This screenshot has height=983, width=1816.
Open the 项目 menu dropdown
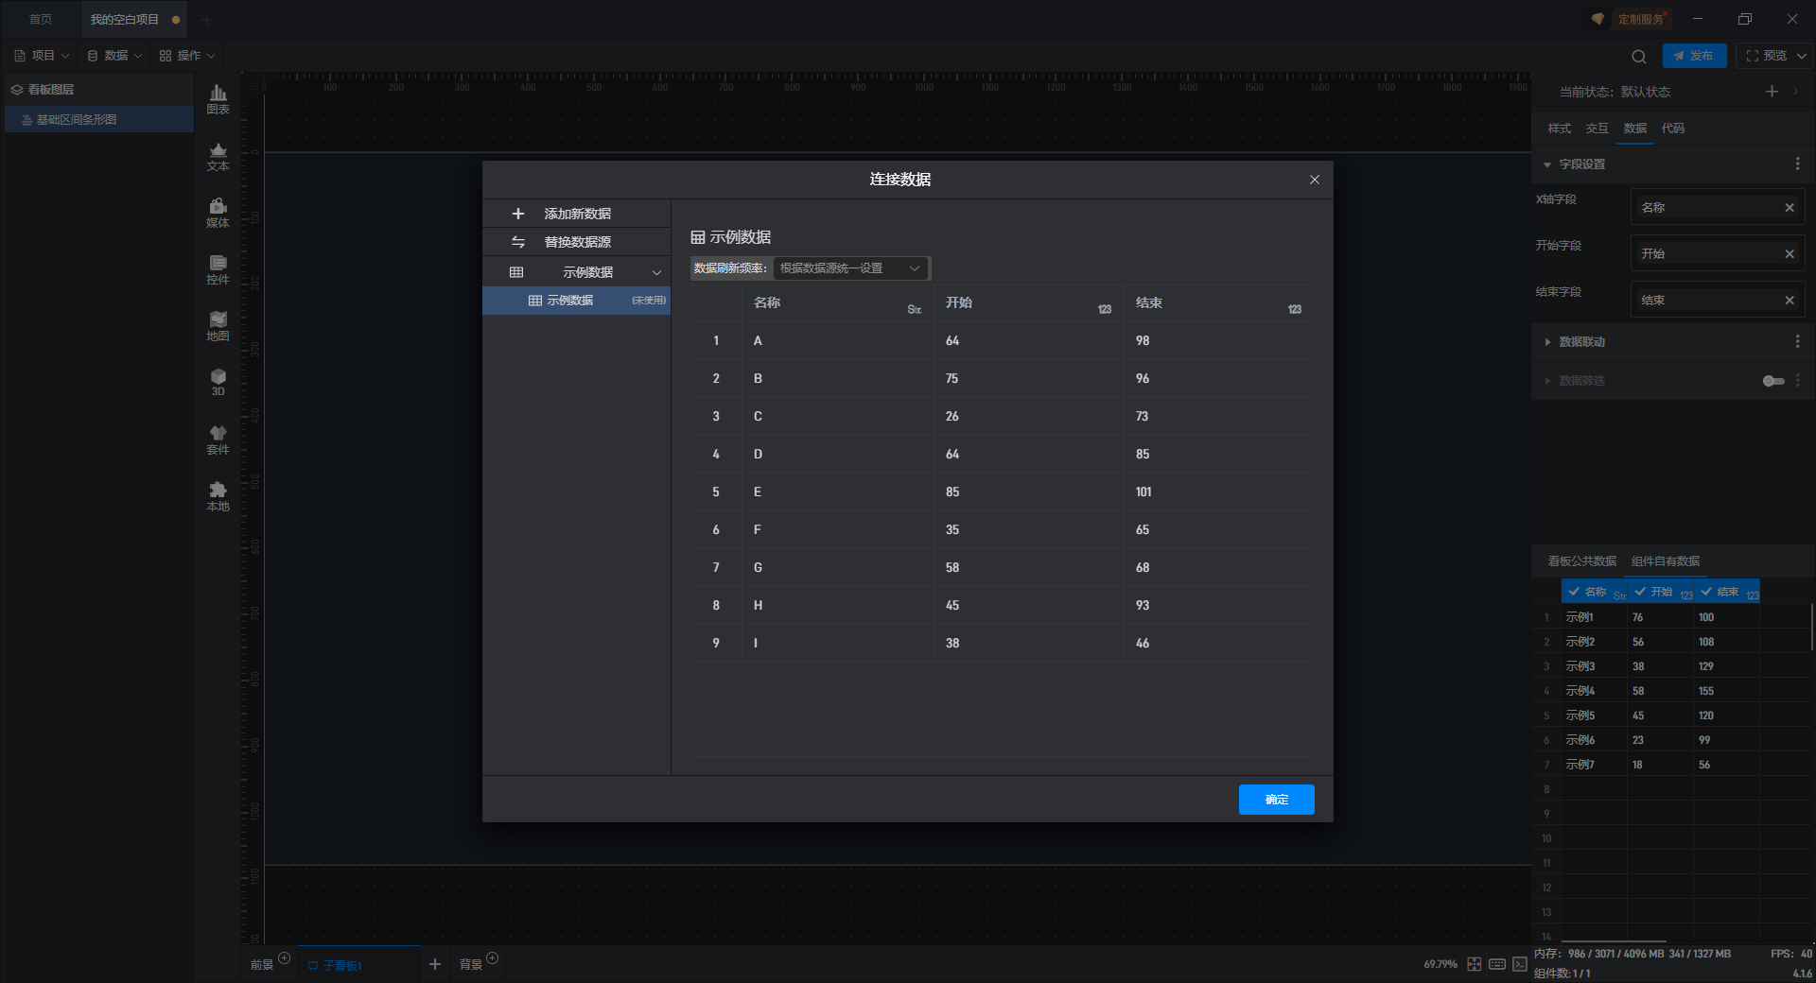pos(42,56)
